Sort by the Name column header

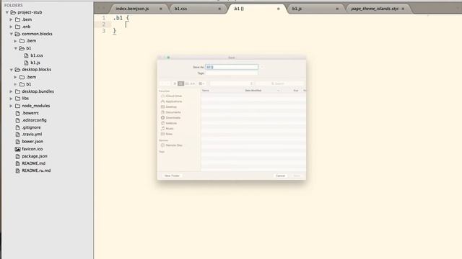point(206,91)
